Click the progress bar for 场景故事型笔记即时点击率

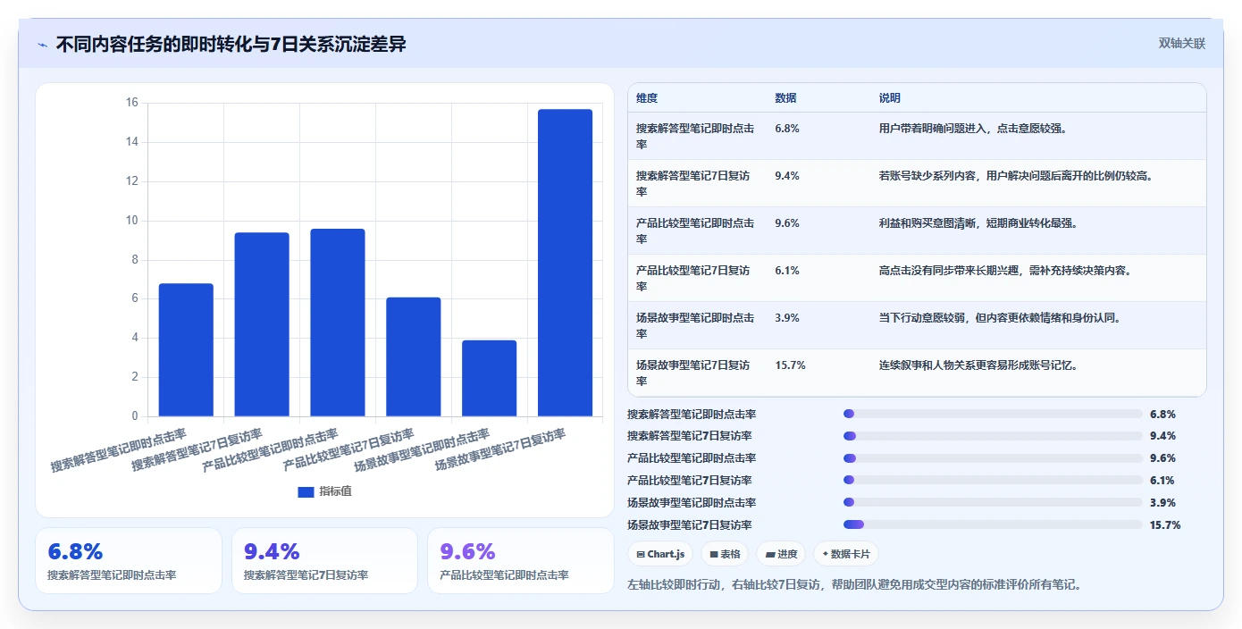coord(993,503)
